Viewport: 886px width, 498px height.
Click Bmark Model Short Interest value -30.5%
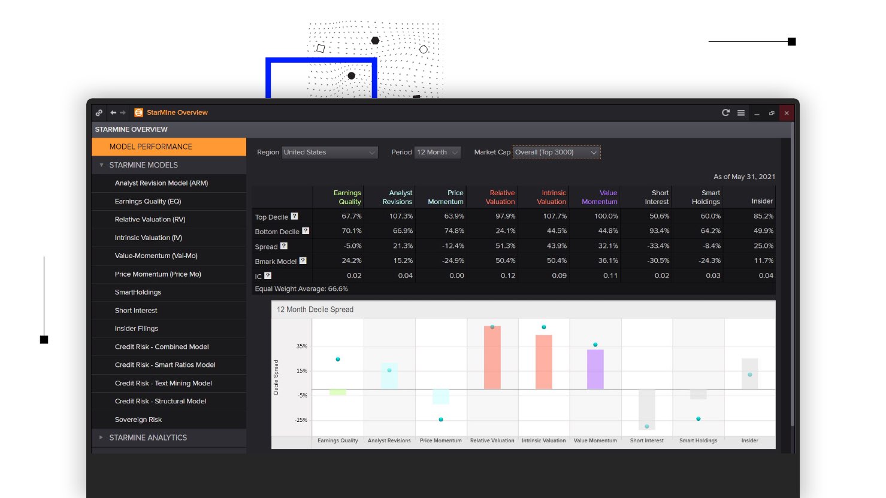pyautogui.click(x=658, y=260)
